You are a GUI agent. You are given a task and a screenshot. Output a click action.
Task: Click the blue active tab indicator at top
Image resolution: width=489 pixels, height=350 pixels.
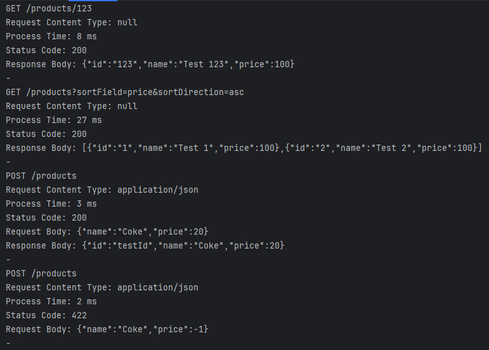pyautogui.click(x=93, y=1)
